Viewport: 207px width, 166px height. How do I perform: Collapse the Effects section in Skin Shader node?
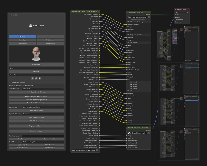pyautogui.click(x=128, y=91)
